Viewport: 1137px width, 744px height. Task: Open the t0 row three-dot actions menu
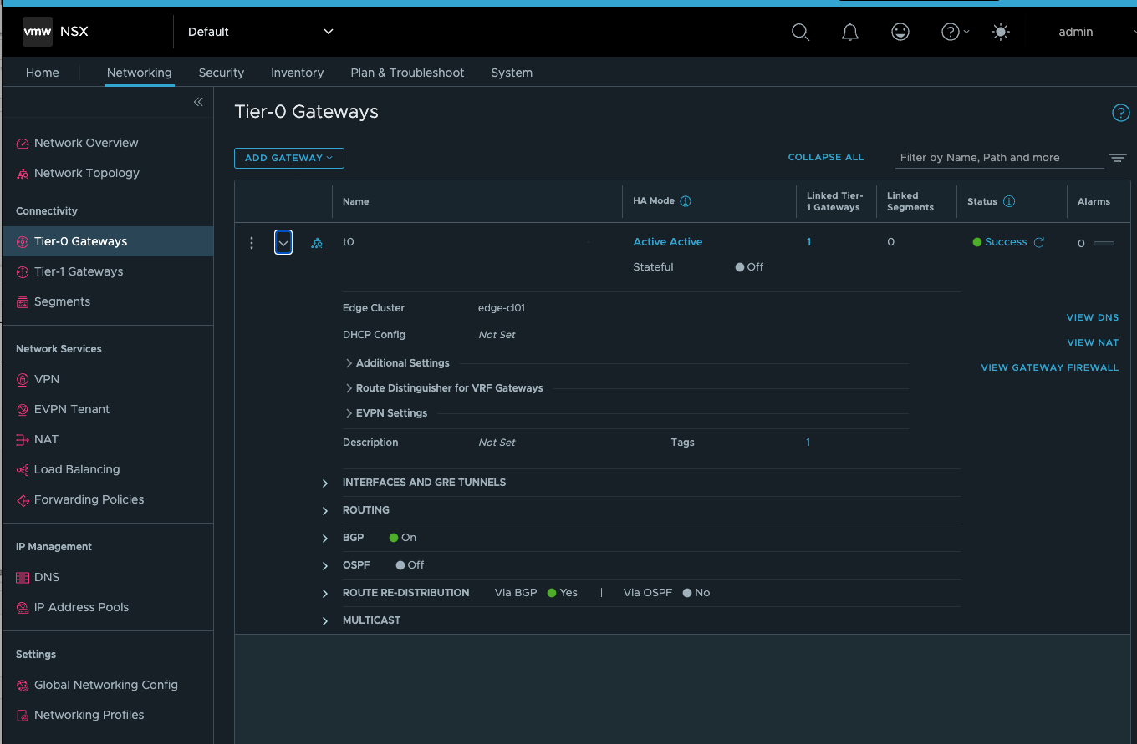[x=252, y=243]
